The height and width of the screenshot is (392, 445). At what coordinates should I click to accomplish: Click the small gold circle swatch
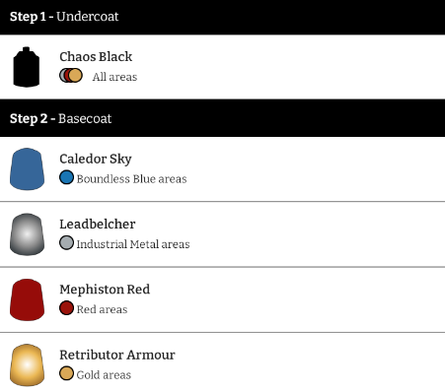(x=66, y=373)
